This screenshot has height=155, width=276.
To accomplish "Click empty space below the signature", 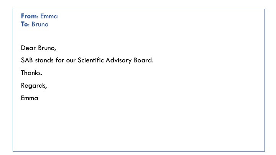I will (x=139, y=127).
